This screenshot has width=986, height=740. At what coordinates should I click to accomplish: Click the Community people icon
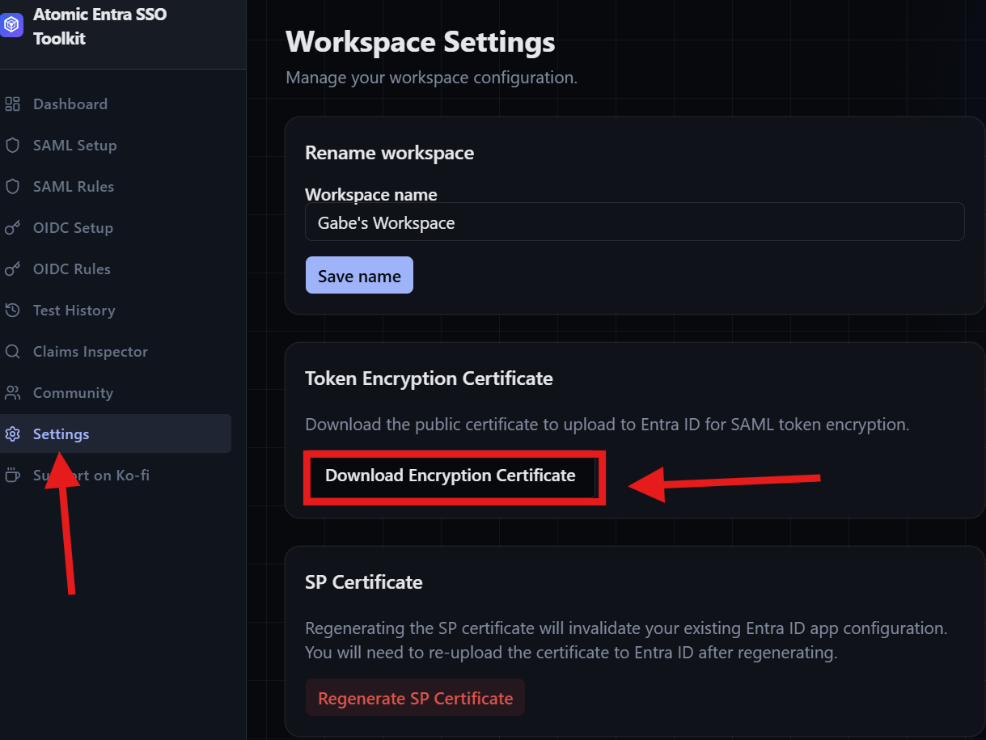point(12,393)
